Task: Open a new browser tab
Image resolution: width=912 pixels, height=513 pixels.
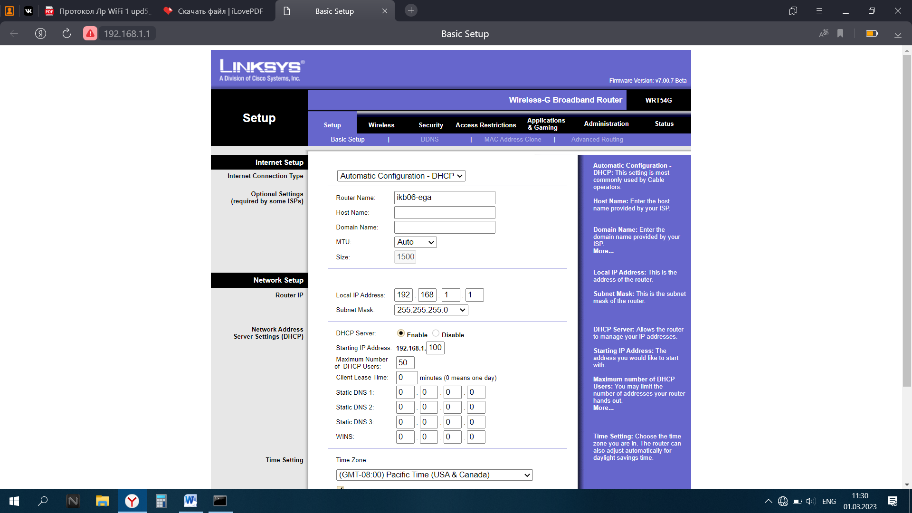Action: (411, 10)
